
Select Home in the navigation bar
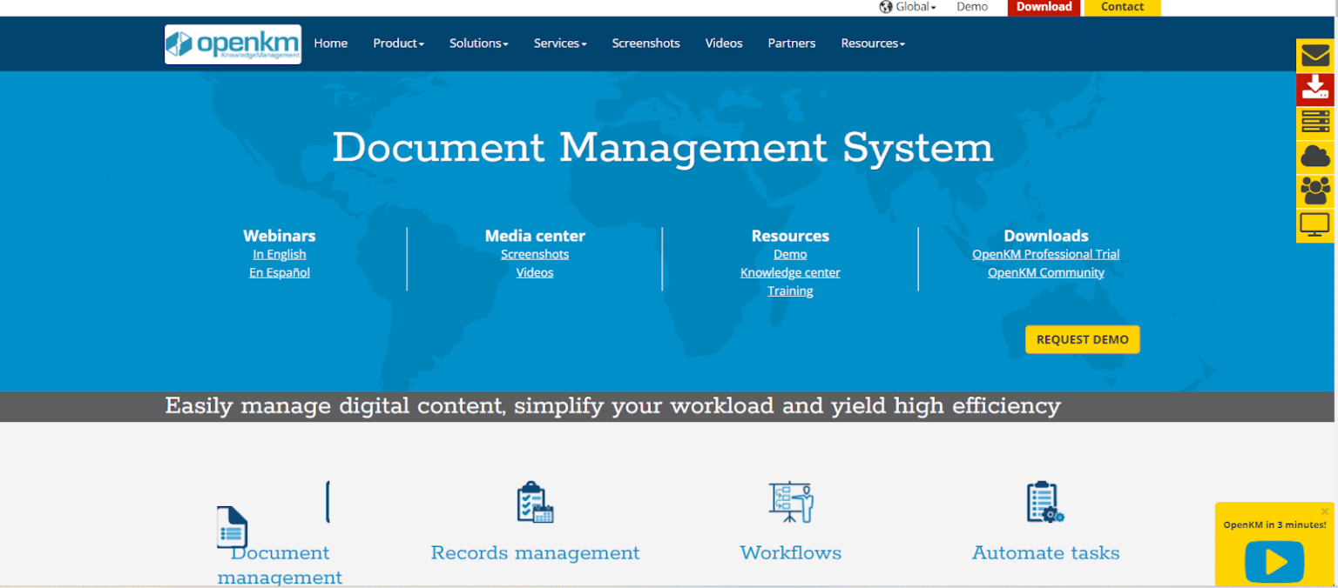pos(330,43)
